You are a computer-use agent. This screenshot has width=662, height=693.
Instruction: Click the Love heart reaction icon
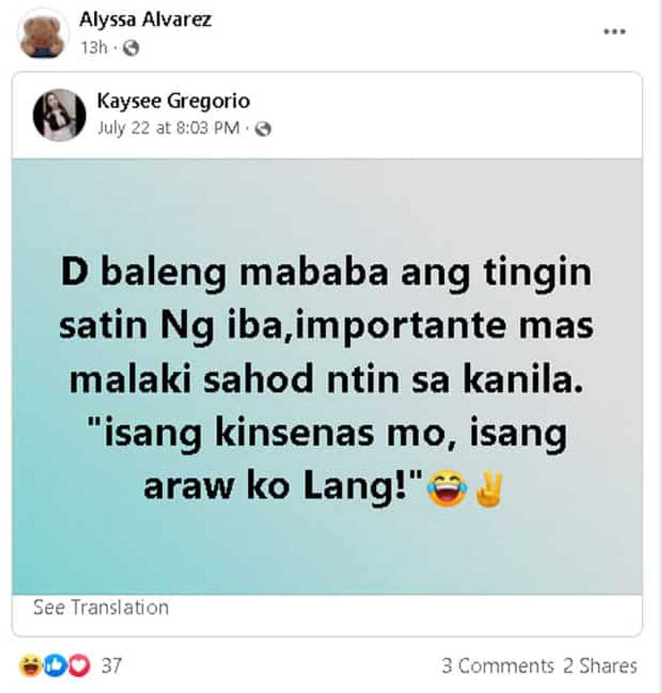point(79,666)
